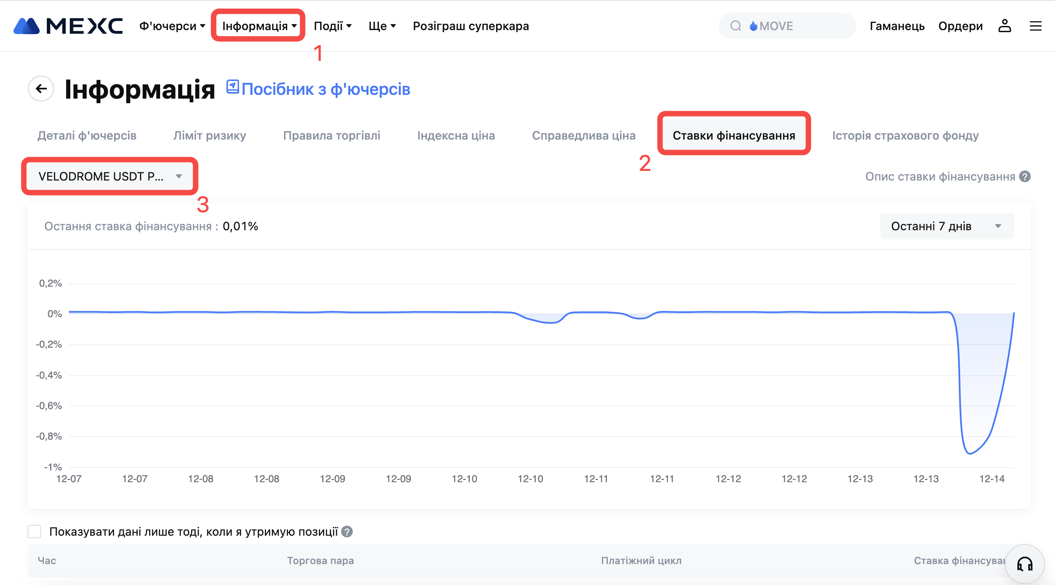Open Посібник з ф'ючерсів link

pos(326,89)
